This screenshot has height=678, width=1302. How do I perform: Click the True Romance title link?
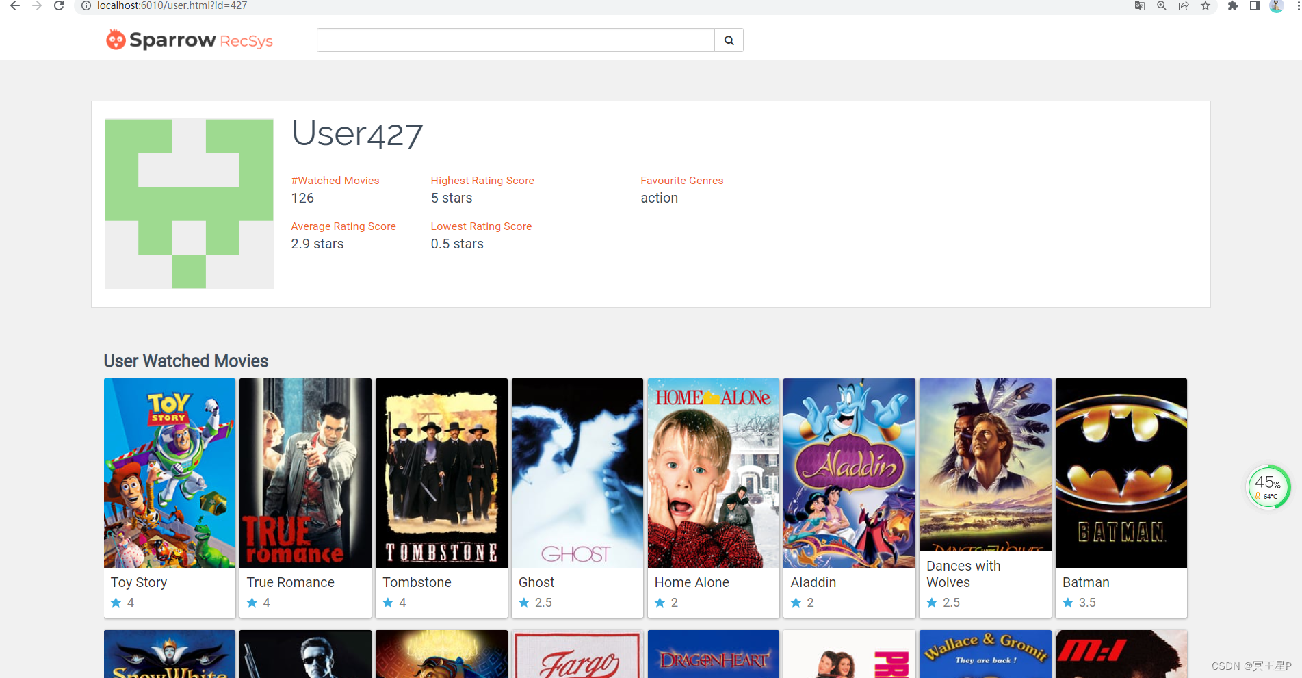click(291, 582)
